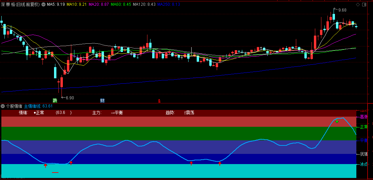Screen dimensions: 373x180
Task: Click the red S signal marker
Action: (x=159, y=101)
